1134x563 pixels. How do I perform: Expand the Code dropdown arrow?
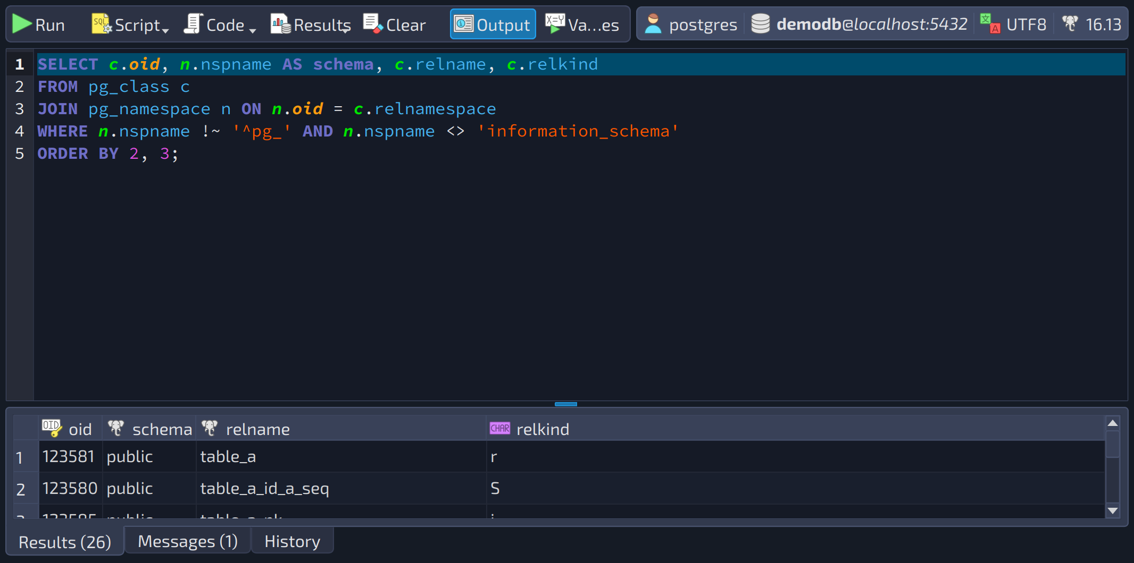coord(253,31)
